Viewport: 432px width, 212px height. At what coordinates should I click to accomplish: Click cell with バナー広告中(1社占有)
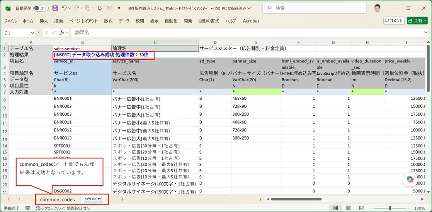click(155, 107)
